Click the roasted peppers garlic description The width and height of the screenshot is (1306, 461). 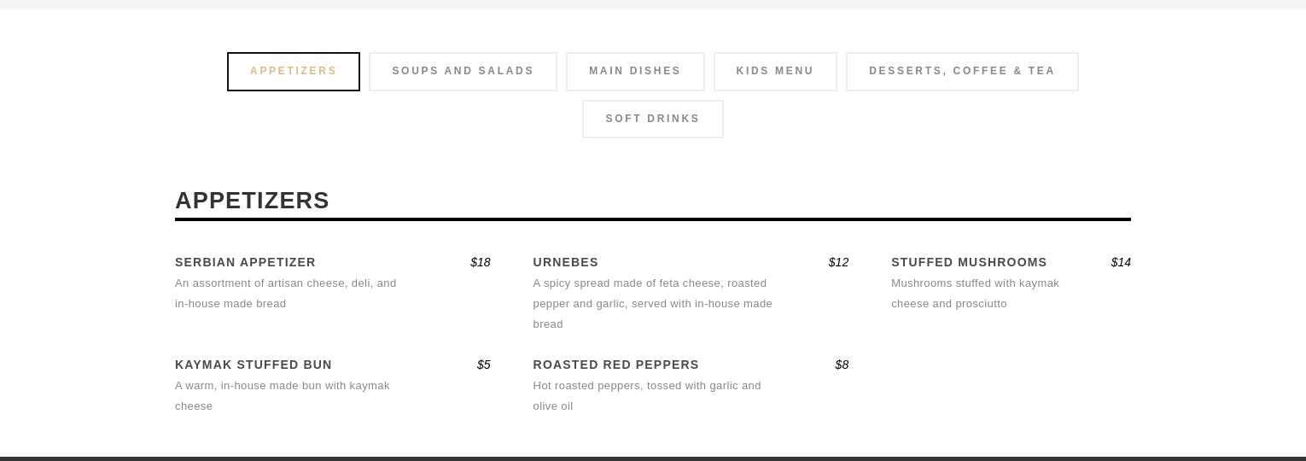click(646, 395)
